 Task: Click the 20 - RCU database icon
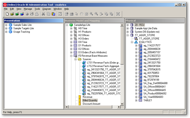132,25
